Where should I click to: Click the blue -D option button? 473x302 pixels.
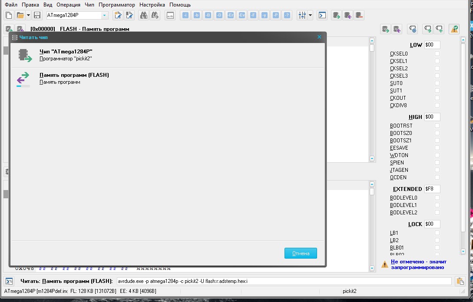(219, 15)
